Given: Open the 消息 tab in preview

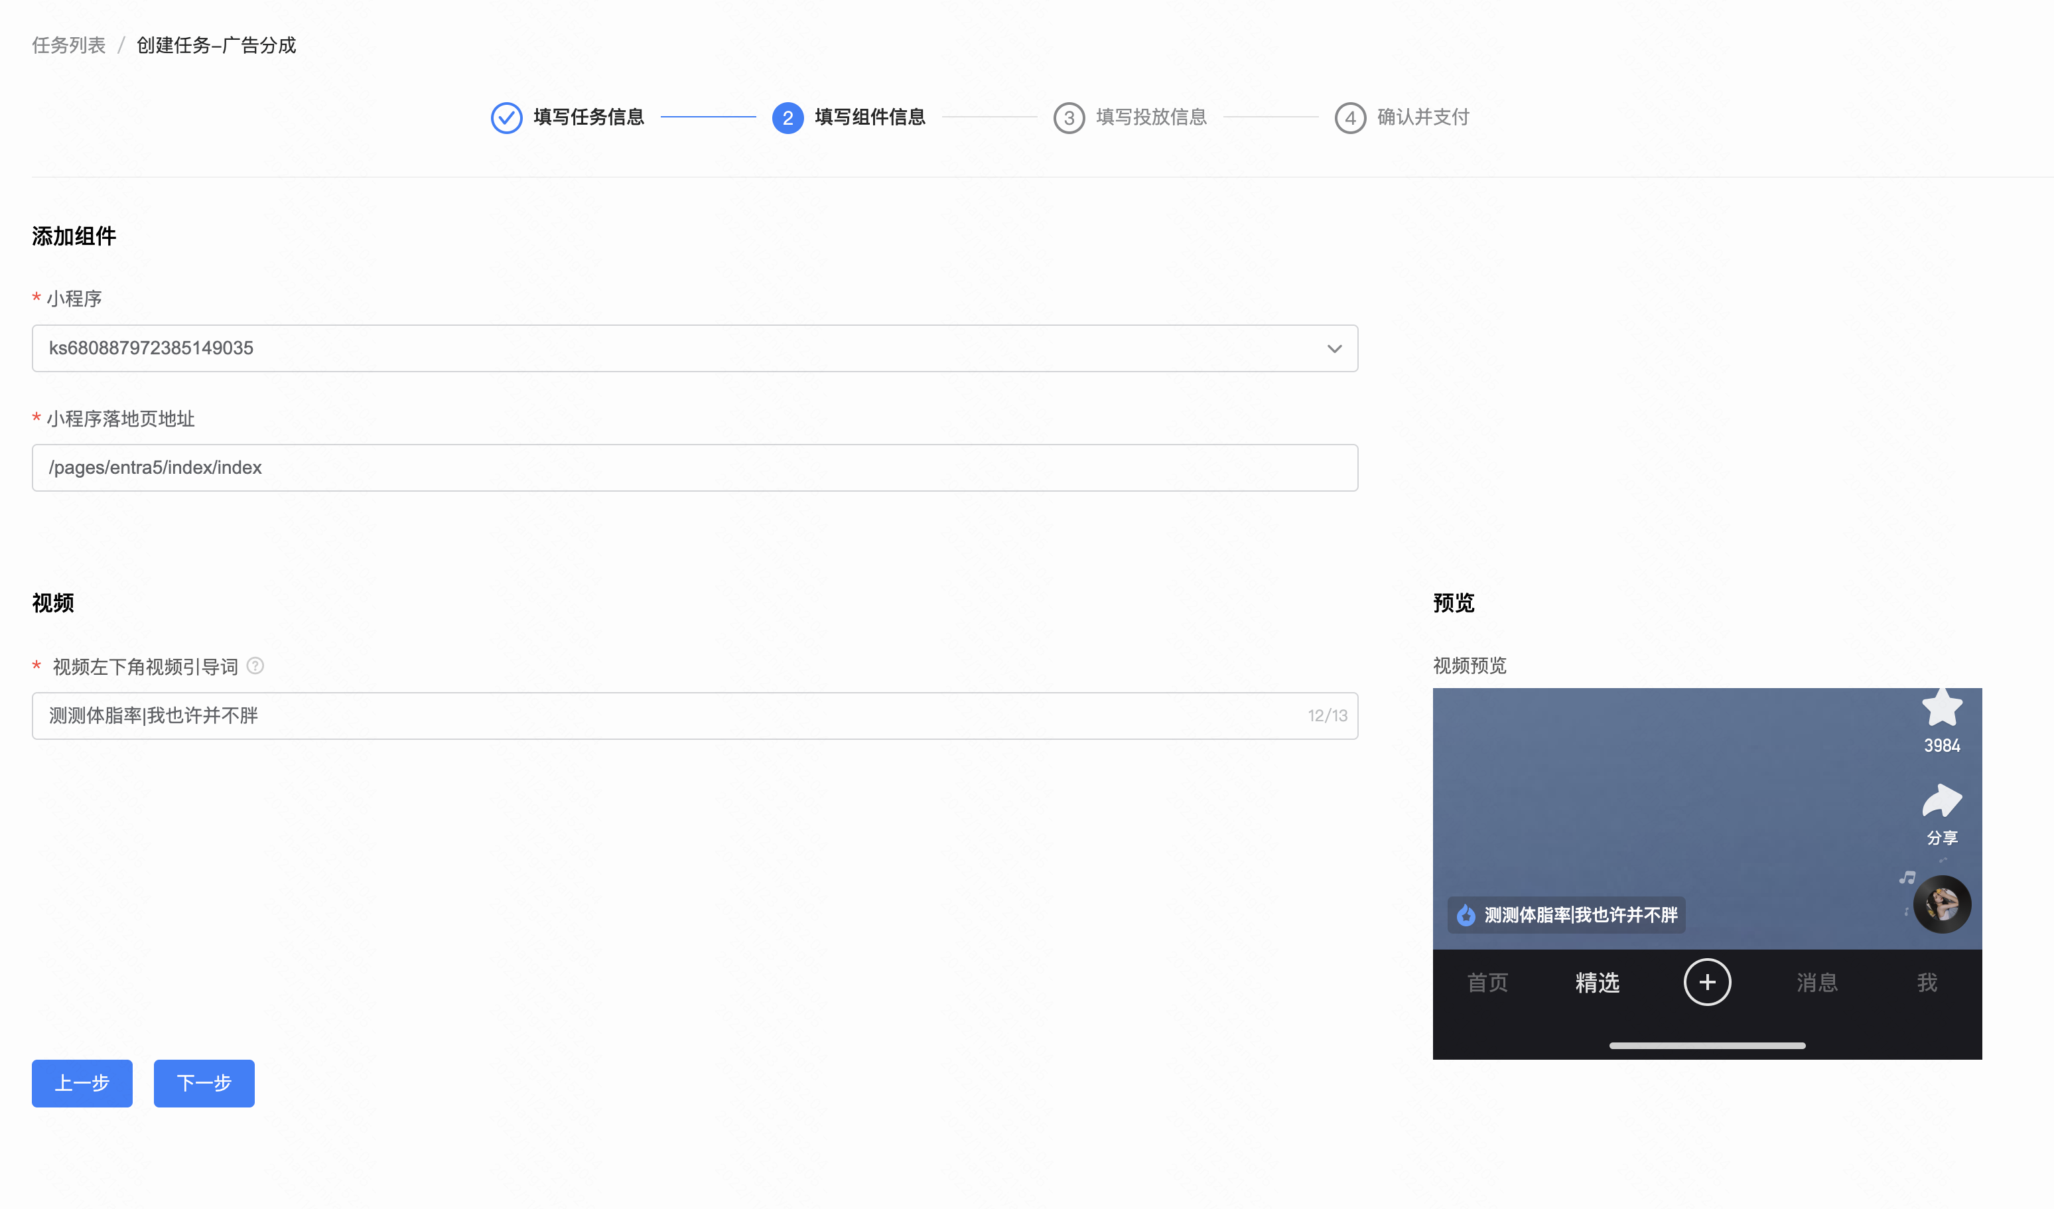Looking at the screenshot, I should 1816,982.
